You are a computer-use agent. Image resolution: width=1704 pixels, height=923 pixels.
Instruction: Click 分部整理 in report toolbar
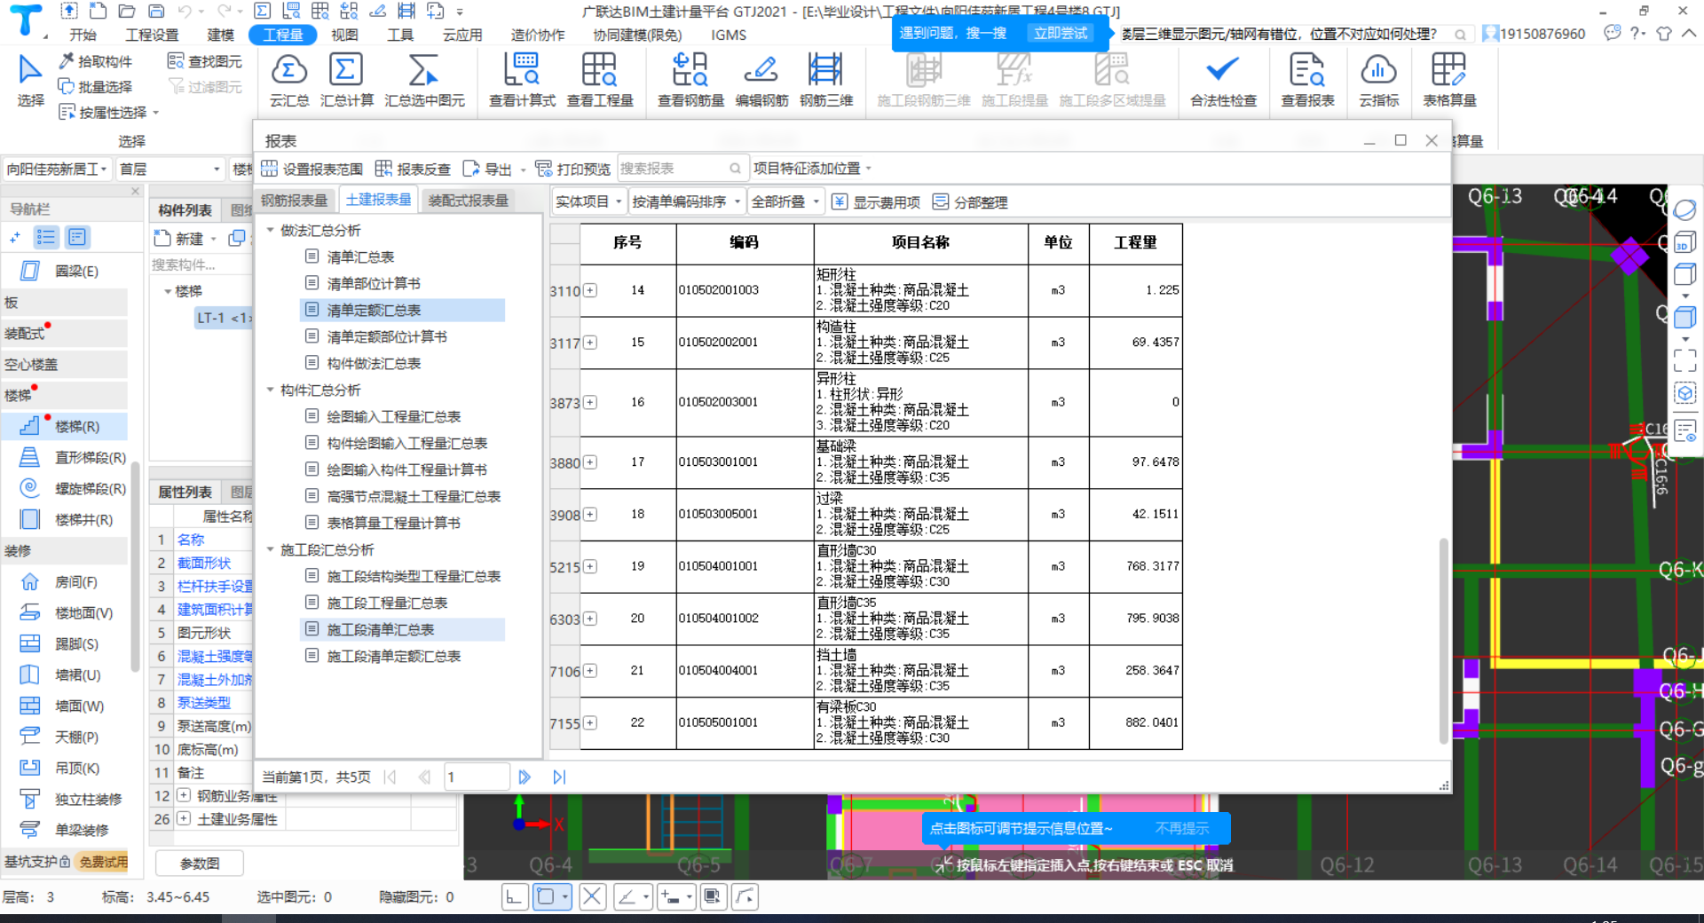[970, 202]
